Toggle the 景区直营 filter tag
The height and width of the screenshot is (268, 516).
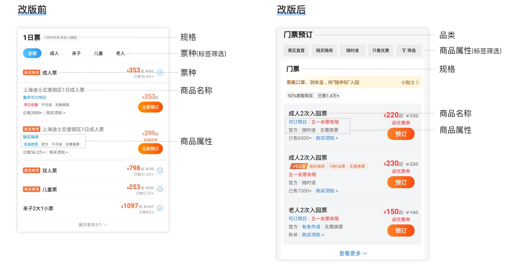(x=296, y=50)
